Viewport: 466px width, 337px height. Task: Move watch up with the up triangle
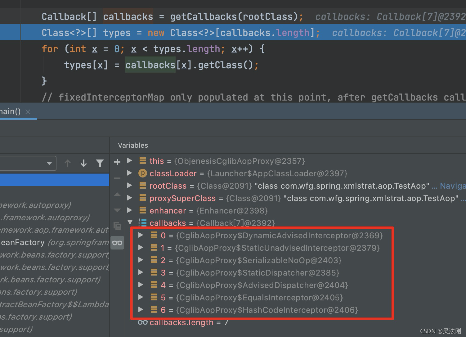(x=117, y=195)
